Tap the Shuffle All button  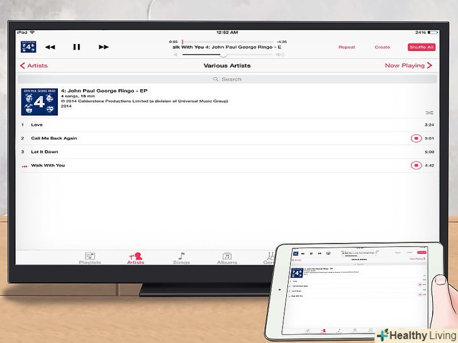(422, 47)
